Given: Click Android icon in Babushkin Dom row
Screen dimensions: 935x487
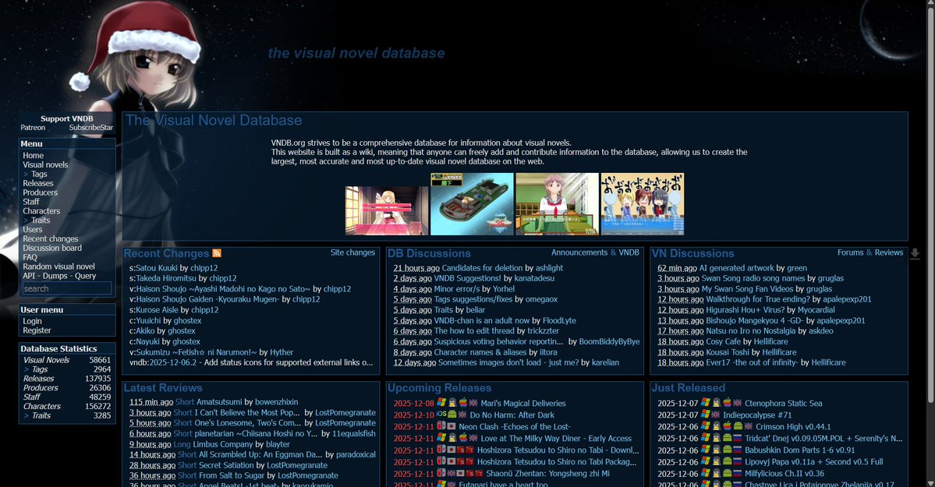Looking at the screenshot, I should tap(728, 450).
